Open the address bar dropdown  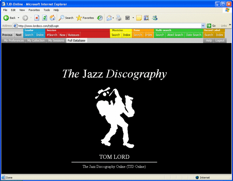pyautogui.click(x=203, y=26)
